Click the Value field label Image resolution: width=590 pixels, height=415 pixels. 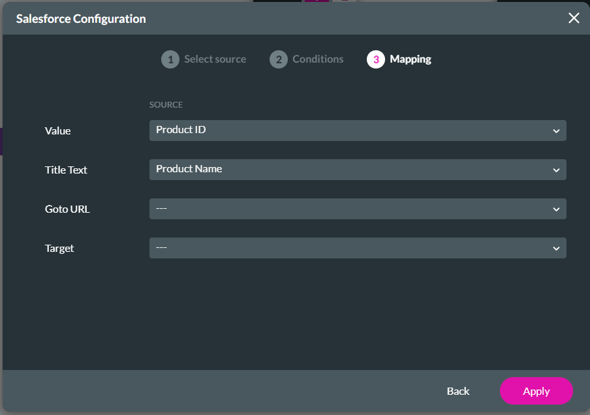point(57,131)
